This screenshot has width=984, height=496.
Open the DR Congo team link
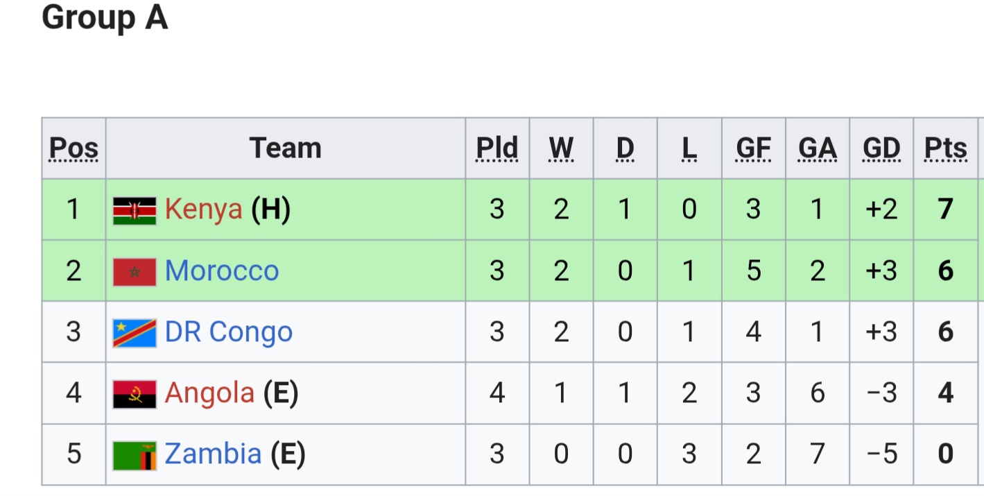[x=229, y=332]
